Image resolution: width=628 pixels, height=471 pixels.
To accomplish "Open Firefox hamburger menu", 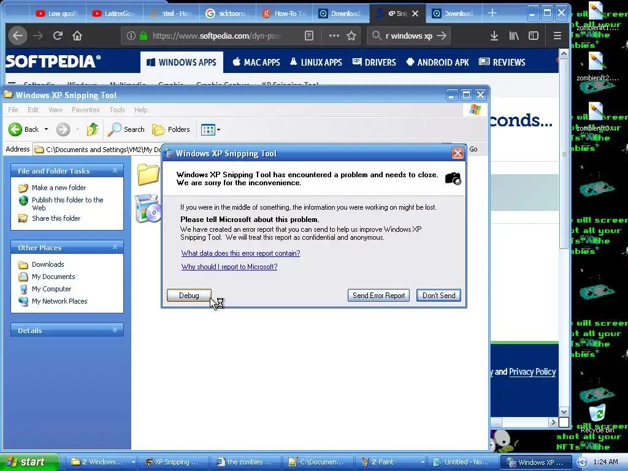I will pos(557,36).
